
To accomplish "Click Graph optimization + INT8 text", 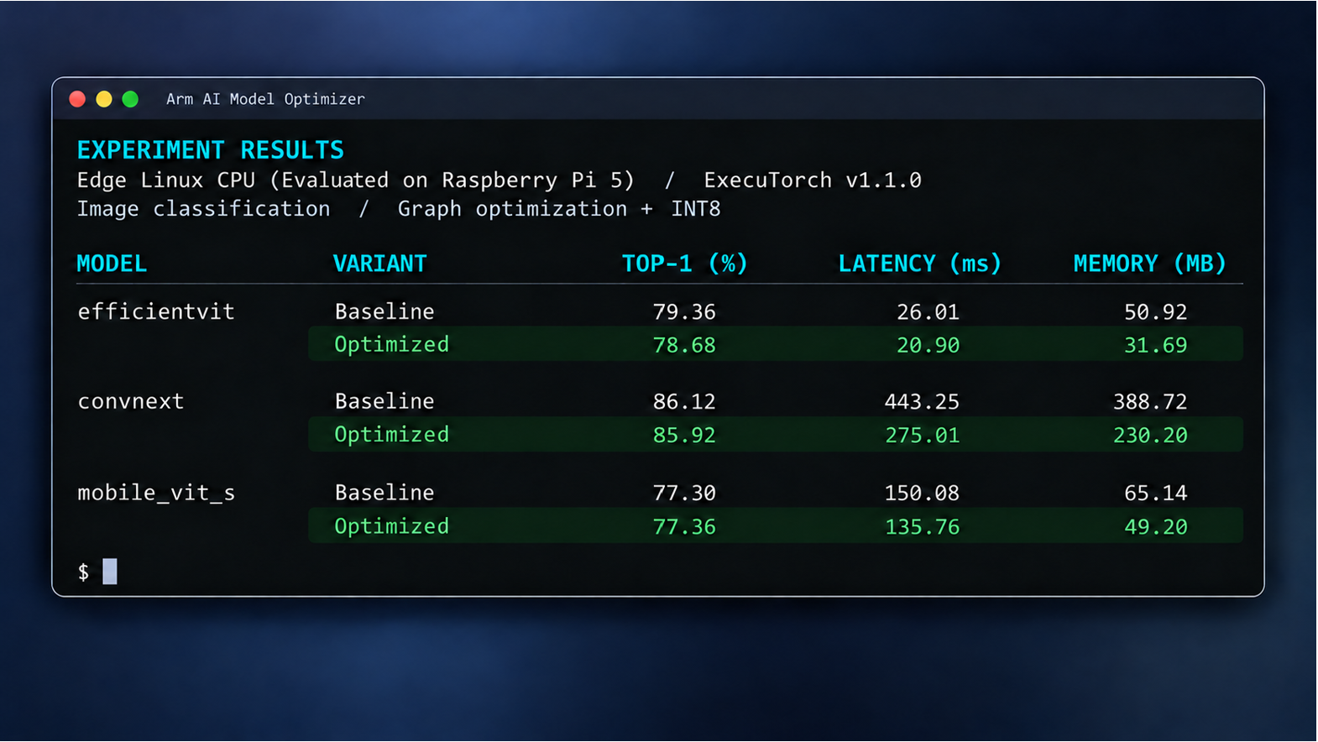I will pos(559,209).
